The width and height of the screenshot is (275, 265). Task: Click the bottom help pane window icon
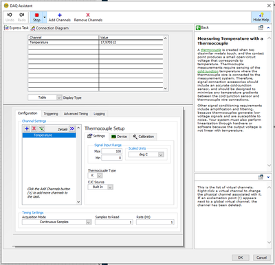click(x=261, y=177)
